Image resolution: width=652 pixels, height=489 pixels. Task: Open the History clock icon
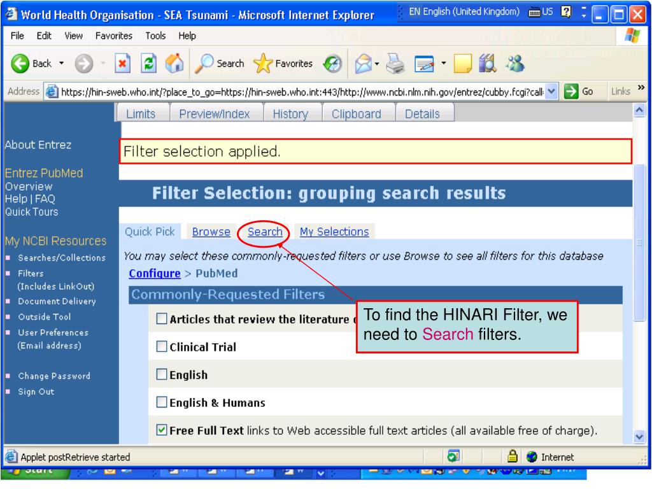[332, 64]
